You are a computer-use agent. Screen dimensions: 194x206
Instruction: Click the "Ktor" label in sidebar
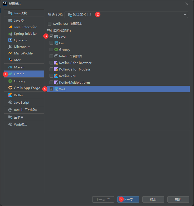click(17, 60)
